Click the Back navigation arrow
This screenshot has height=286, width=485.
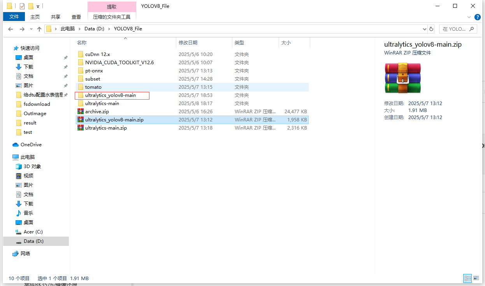pyautogui.click(x=11, y=29)
